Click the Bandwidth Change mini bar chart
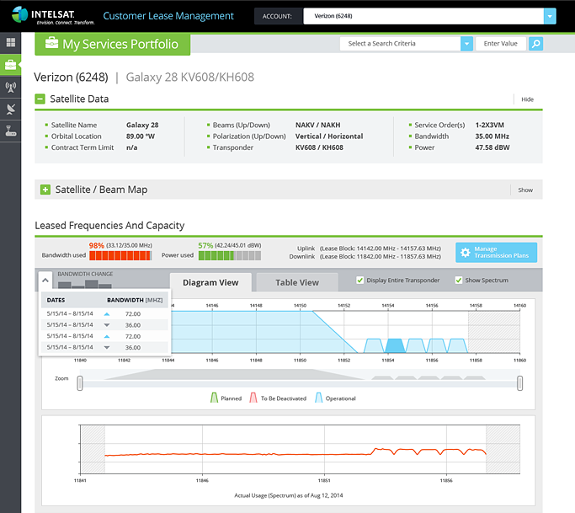 (x=85, y=285)
